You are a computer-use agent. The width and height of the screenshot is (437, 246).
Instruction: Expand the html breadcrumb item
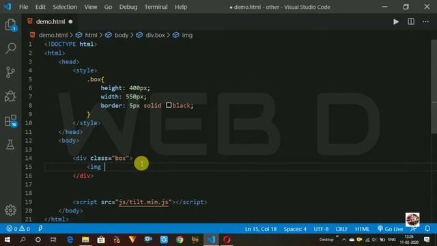click(91, 35)
